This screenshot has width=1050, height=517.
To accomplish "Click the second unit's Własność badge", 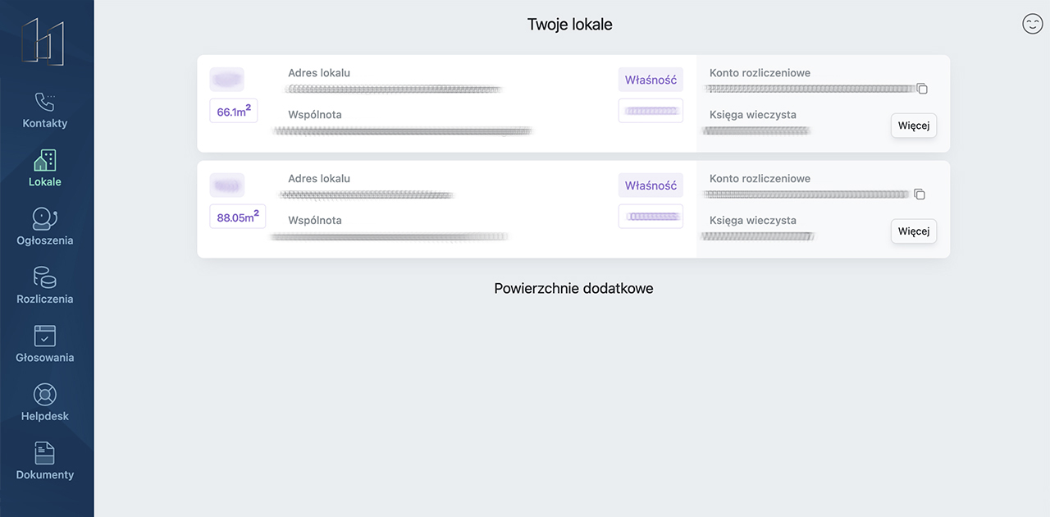I will (651, 185).
